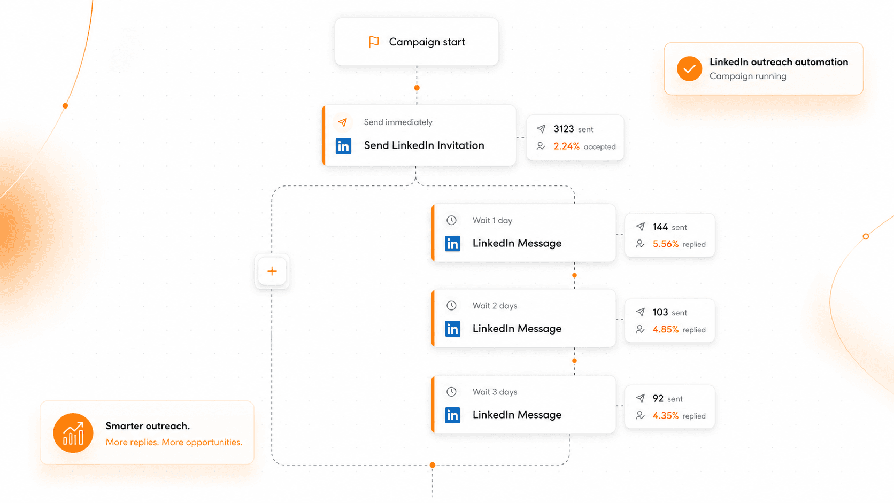
Task: Click the clock icon beside Wait 2 days
Action: coord(451,305)
